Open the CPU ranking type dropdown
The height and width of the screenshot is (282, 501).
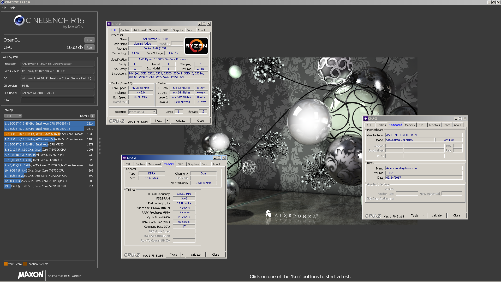13,116
